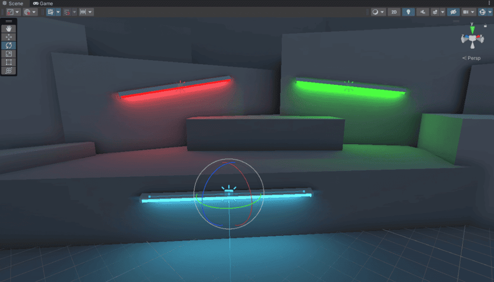The width and height of the screenshot is (494, 282).
Task: Select the Hand view tool
Action: pyautogui.click(x=8, y=29)
